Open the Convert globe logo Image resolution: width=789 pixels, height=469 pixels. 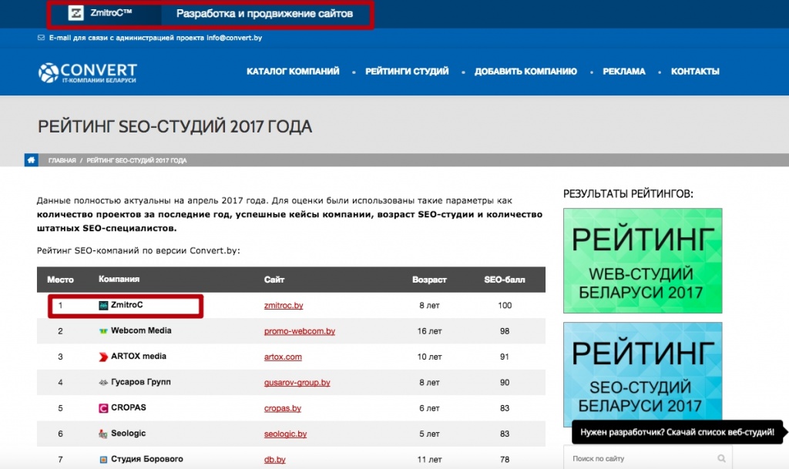pyautogui.click(x=49, y=73)
